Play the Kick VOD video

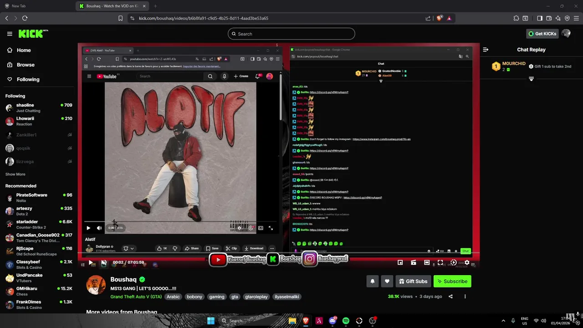pyautogui.click(x=90, y=262)
